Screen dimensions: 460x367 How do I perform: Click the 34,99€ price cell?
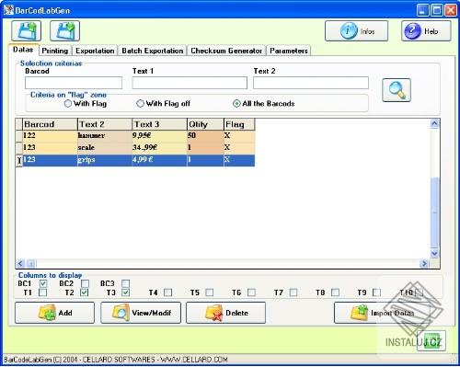tap(159, 148)
